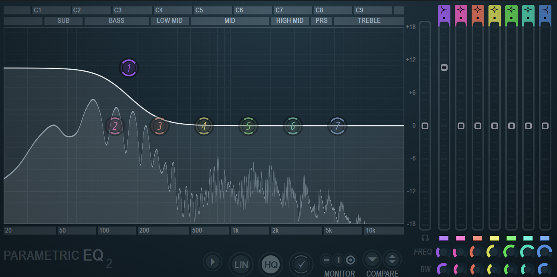Click the band 7 level slider handle
The height and width of the screenshot is (277, 557).
click(x=545, y=126)
